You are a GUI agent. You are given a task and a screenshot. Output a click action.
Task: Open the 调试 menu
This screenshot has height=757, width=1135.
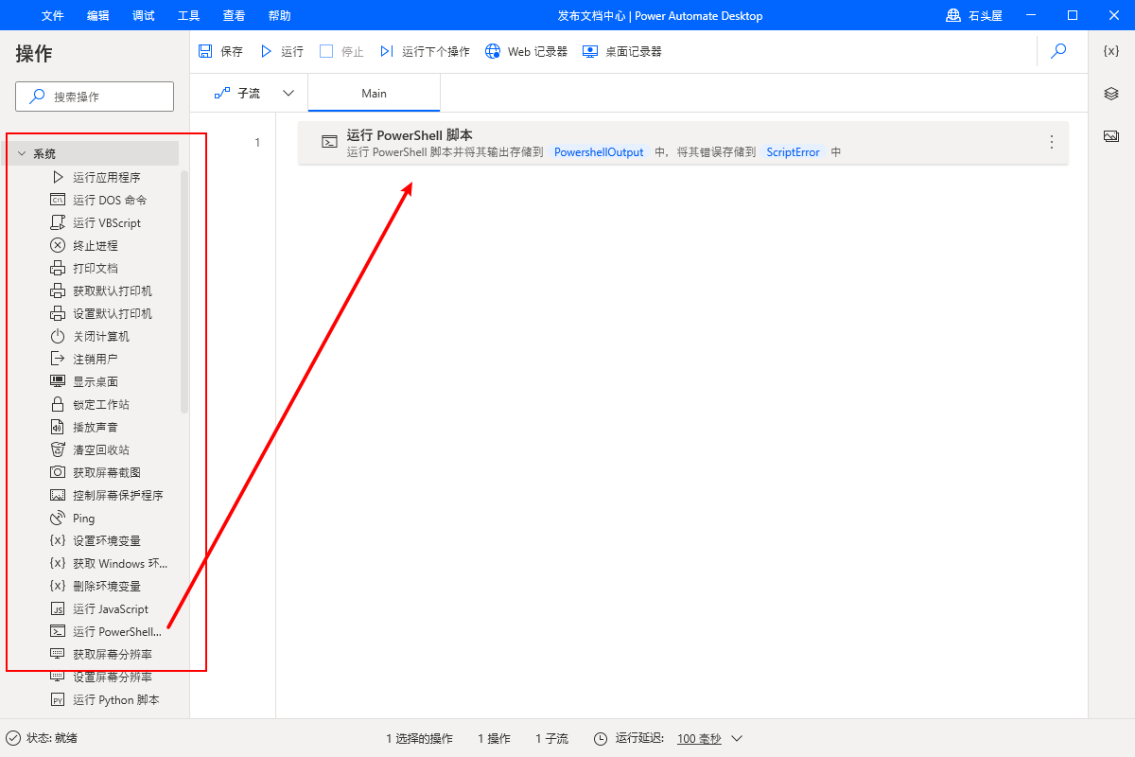143,15
